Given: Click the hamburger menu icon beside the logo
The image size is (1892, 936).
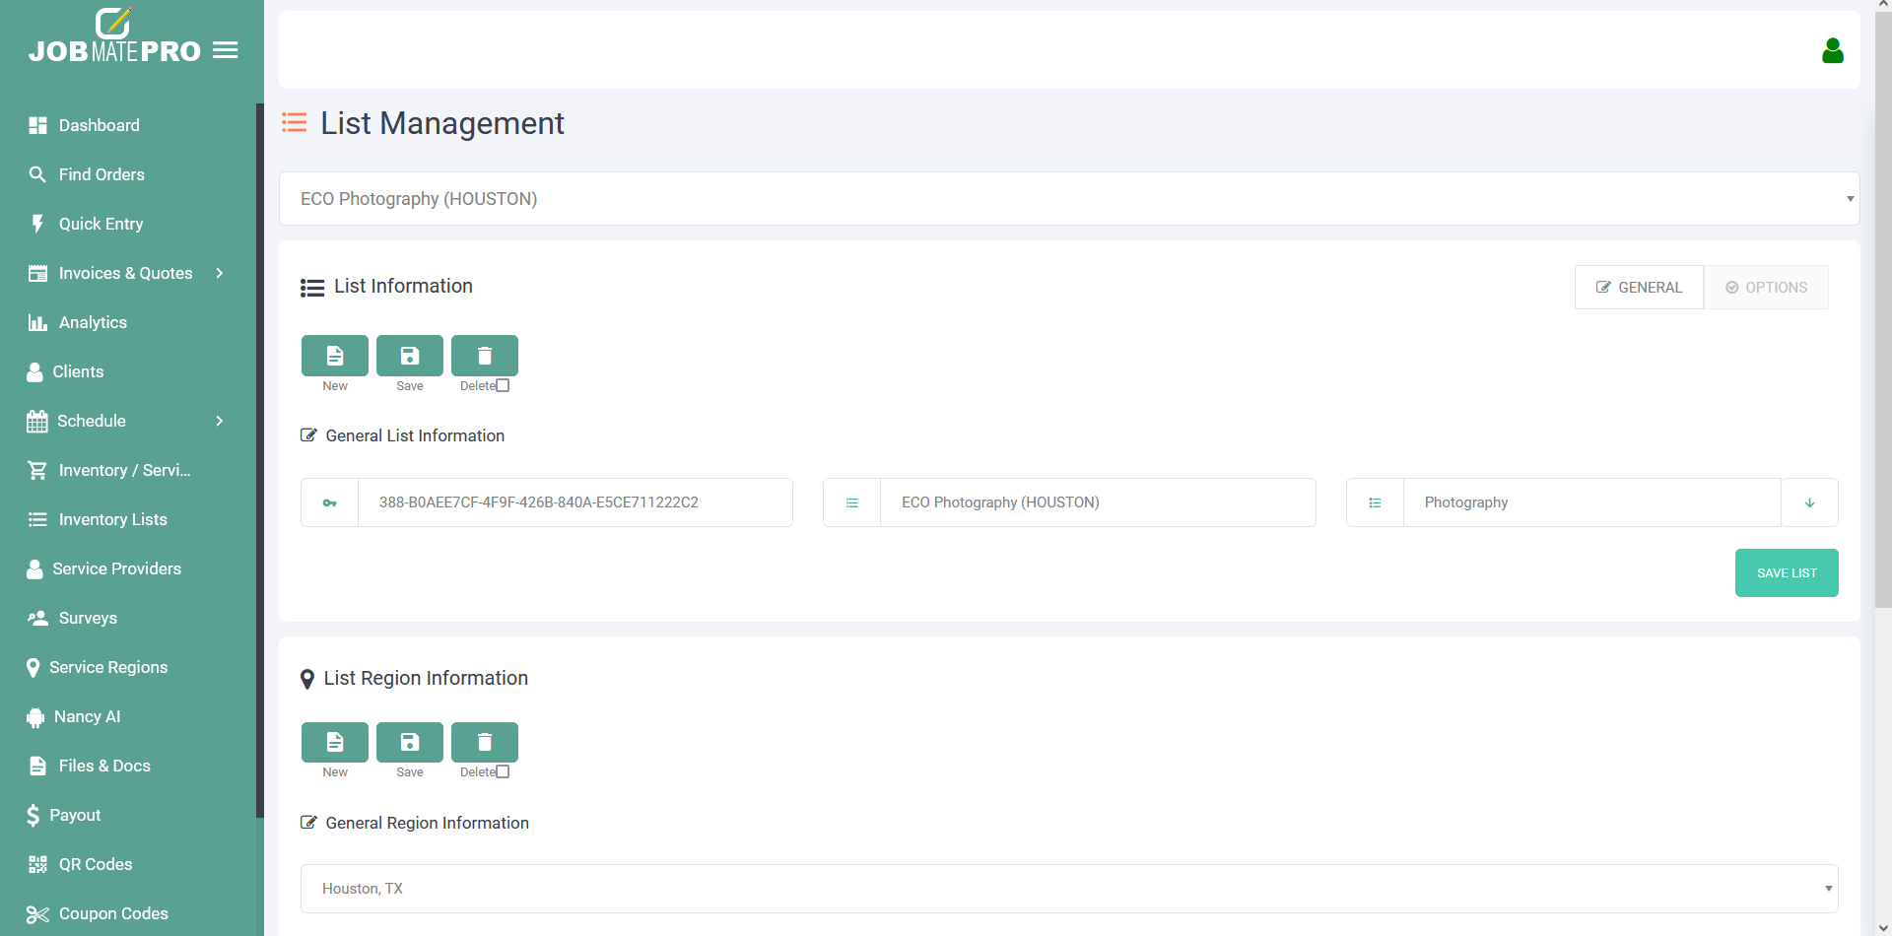Looking at the screenshot, I should pos(226,50).
